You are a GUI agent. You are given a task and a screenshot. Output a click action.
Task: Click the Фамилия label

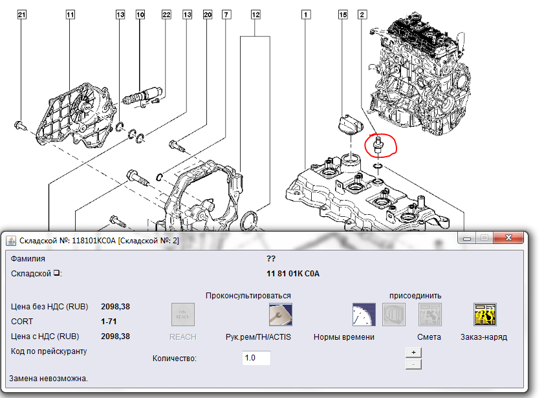tap(28, 259)
